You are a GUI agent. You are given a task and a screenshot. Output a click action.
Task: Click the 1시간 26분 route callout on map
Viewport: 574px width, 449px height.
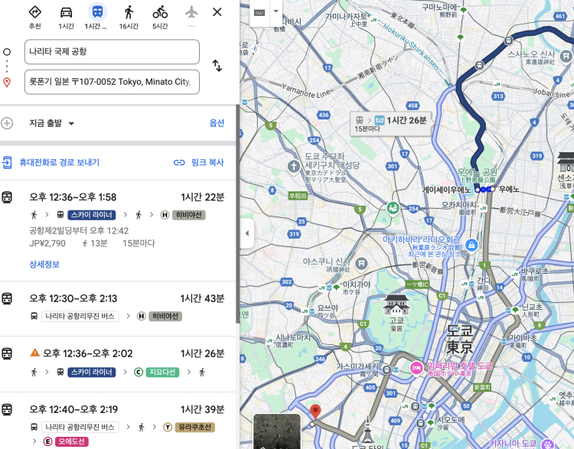pyautogui.click(x=390, y=124)
